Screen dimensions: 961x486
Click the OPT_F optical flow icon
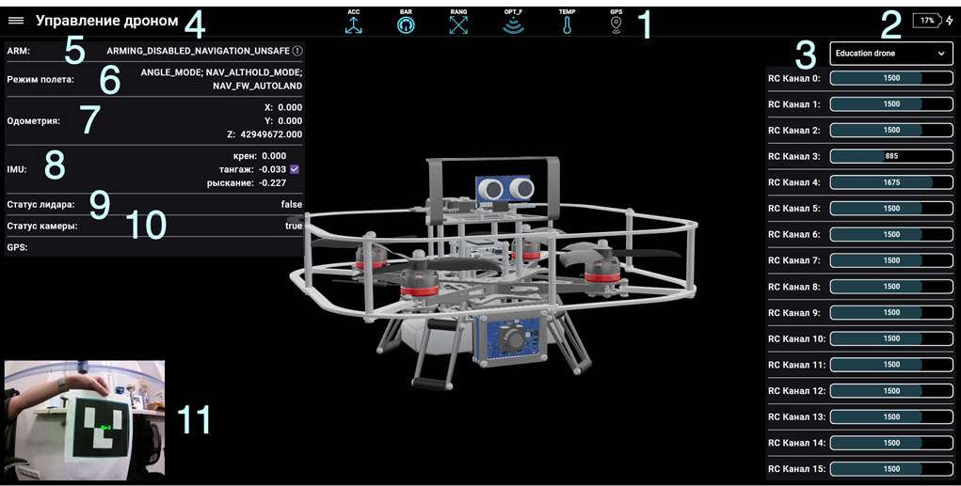(x=513, y=25)
